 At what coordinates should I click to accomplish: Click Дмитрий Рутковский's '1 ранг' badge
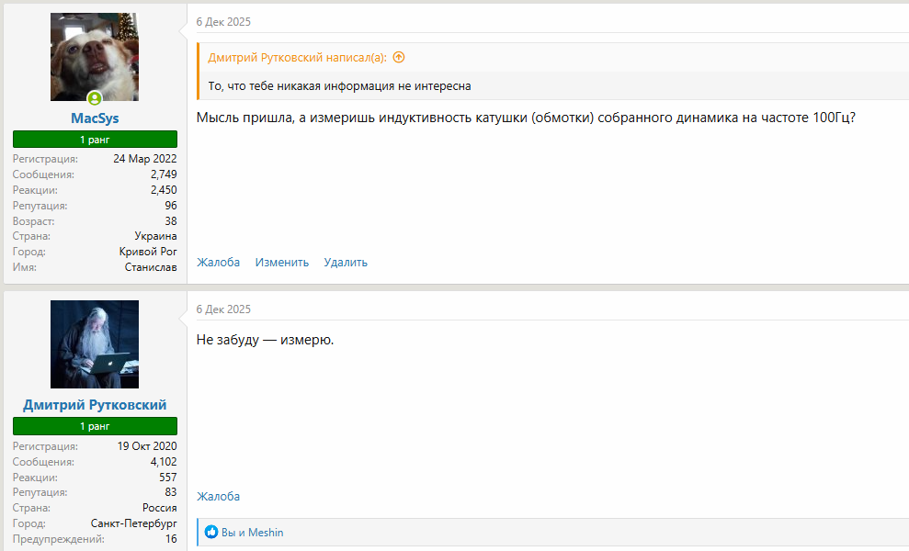point(95,426)
